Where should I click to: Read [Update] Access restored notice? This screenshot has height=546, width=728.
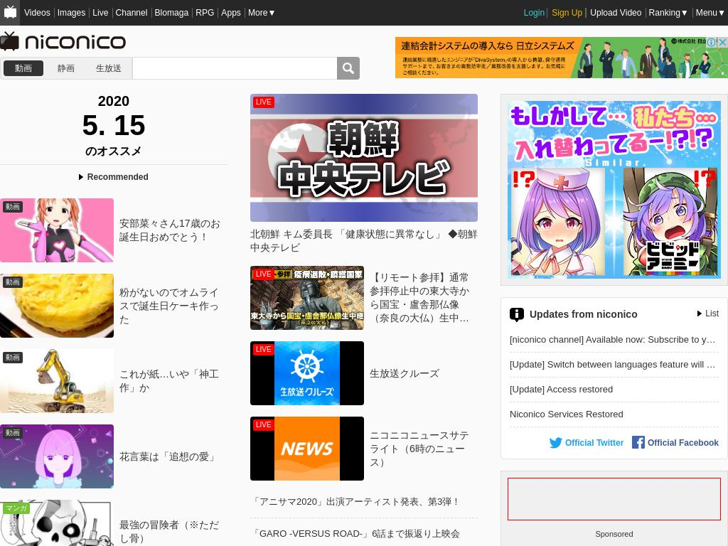[562, 390]
